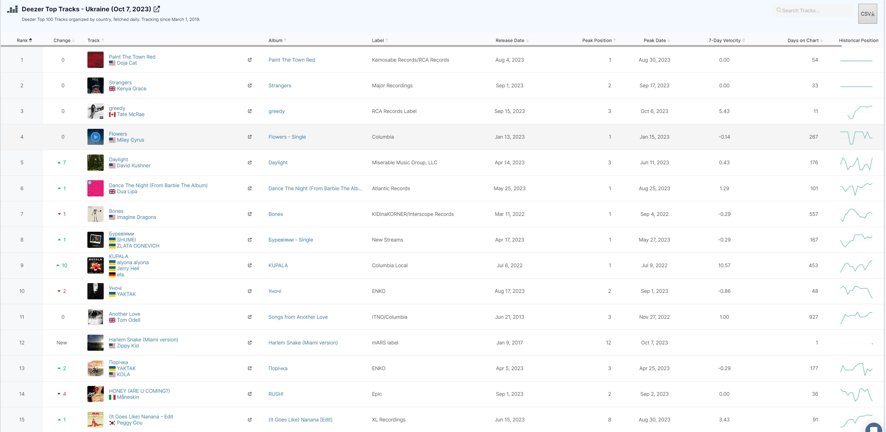The image size is (886, 432).
Task: Open external link icon for Bones track
Action: click(250, 214)
